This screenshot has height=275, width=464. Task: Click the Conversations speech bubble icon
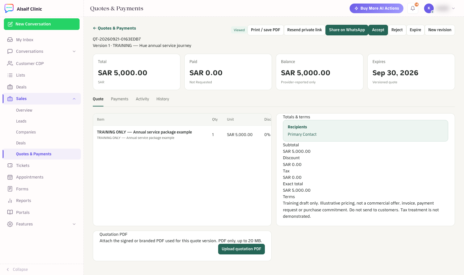10,51
